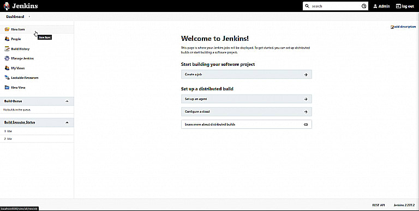The height and width of the screenshot is (211, 419).
Task: Collapse the Build Executor Status panel
Action: (67, 122)
